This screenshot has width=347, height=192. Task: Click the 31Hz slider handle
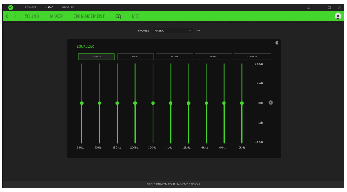(x=82, y=103)
